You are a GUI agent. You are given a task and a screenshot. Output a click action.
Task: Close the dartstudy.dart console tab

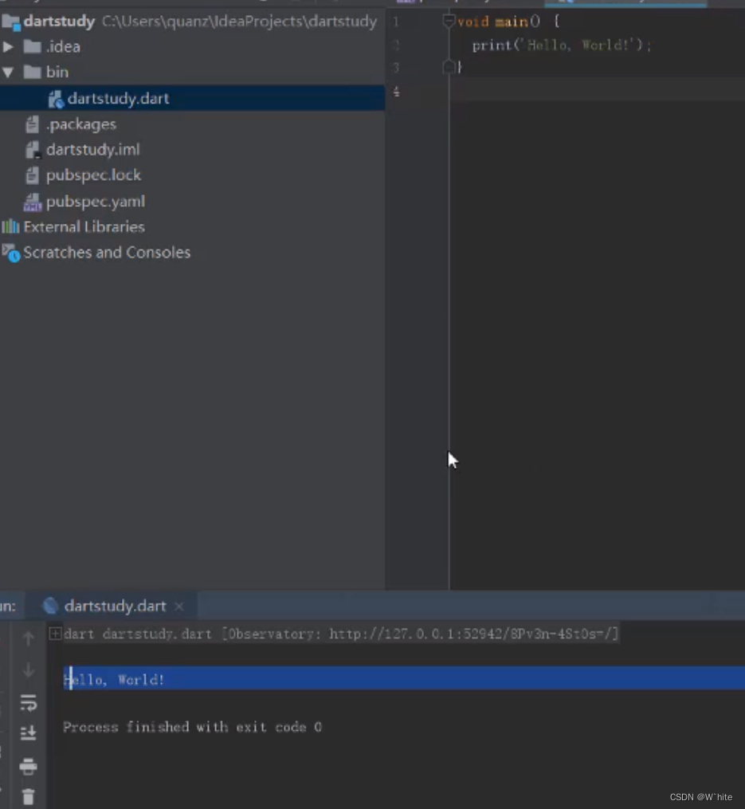coord(178,606)
